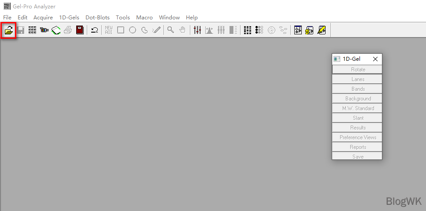
Task: Select the hand pan tool
Action: tap(182, 30)
